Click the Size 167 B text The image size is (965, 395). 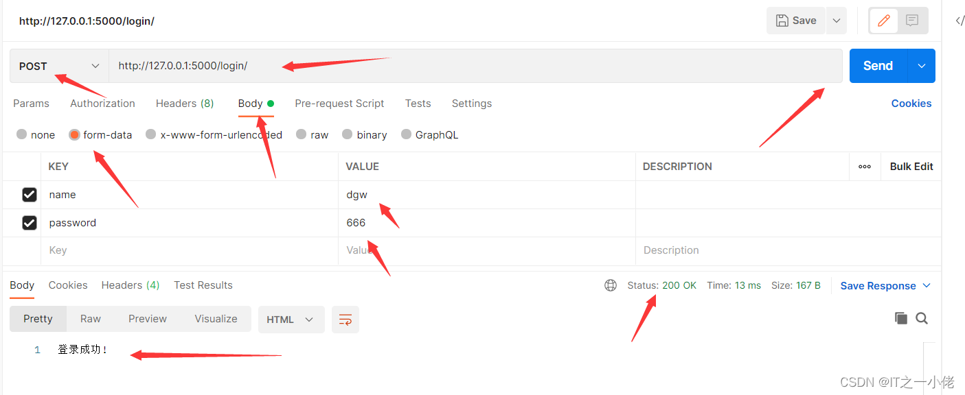796,285
